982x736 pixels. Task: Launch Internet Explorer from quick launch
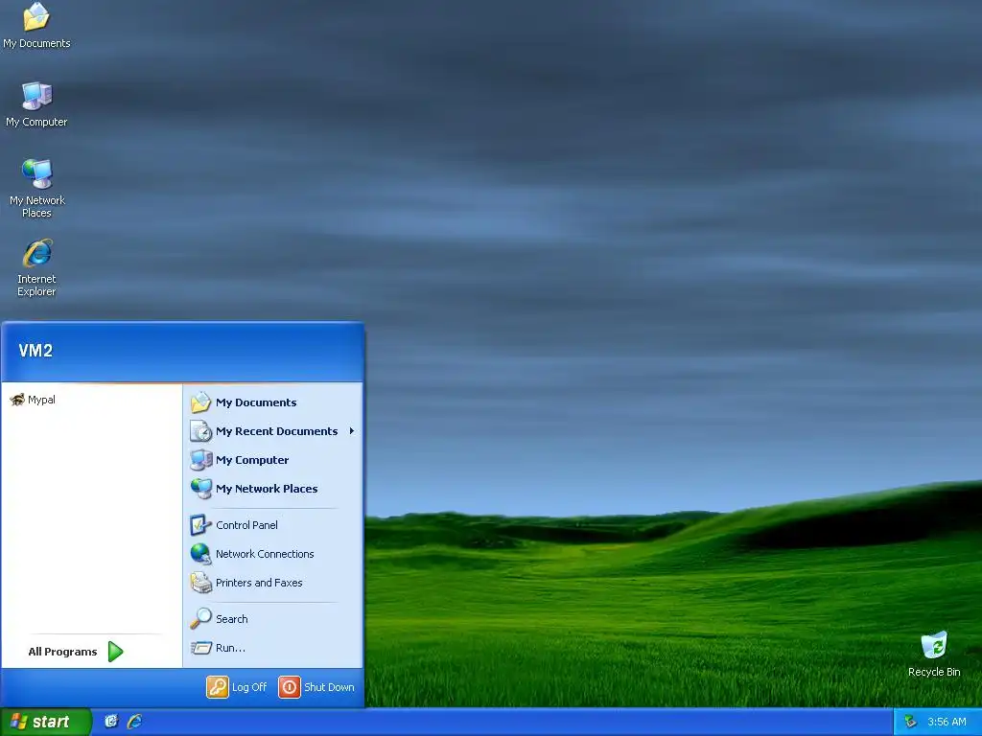(134, 722)
